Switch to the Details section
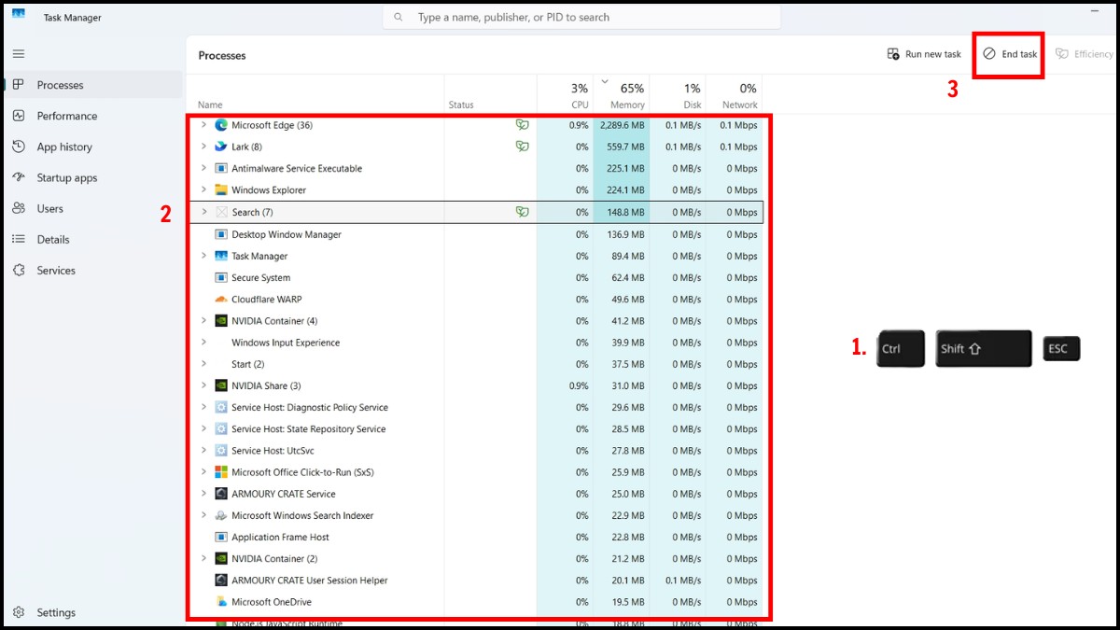This screenshot has width=1120, height=630. click(x=55, y=239)
